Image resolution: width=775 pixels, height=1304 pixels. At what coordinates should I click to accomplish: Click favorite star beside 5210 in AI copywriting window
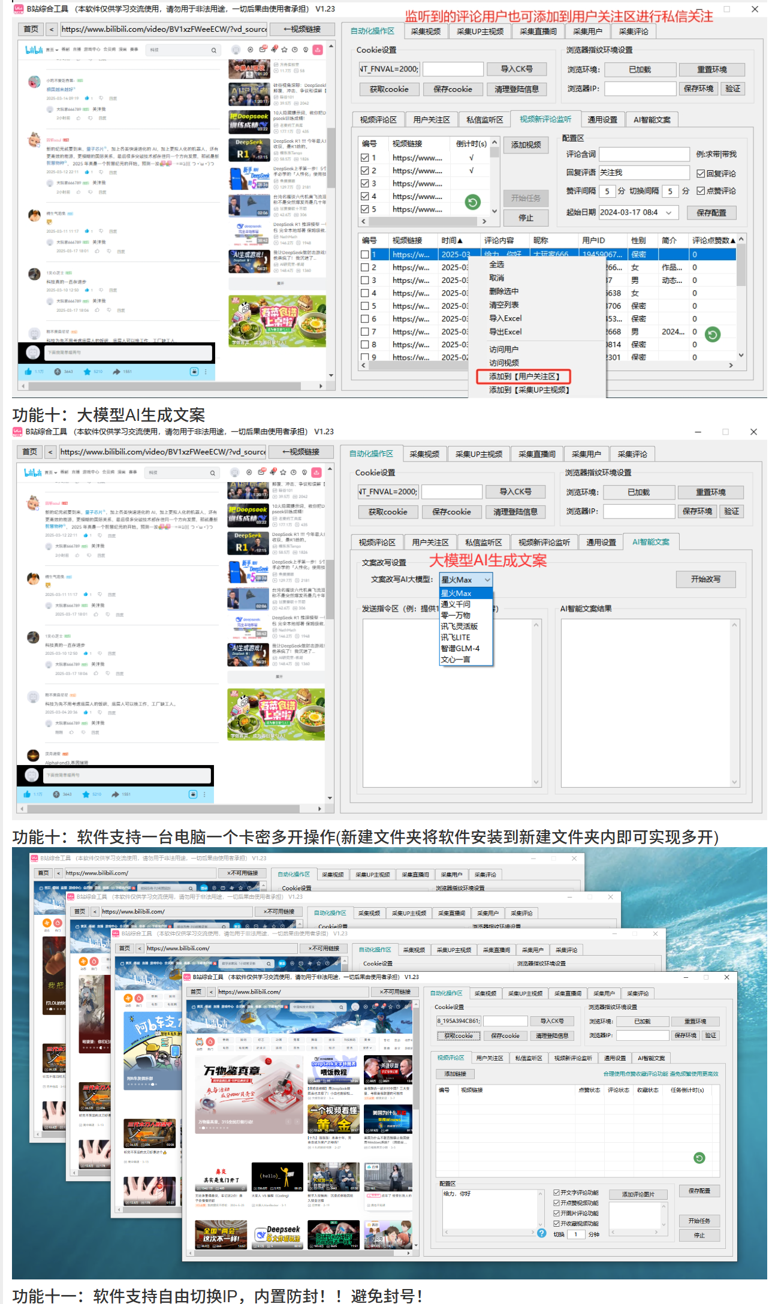[86, 794]
